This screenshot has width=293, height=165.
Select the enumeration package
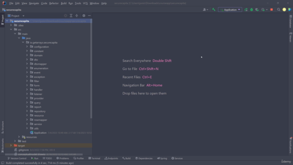coord(41,68)
